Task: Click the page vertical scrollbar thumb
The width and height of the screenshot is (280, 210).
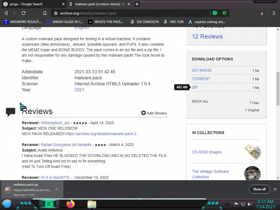Action: [278, 89]
